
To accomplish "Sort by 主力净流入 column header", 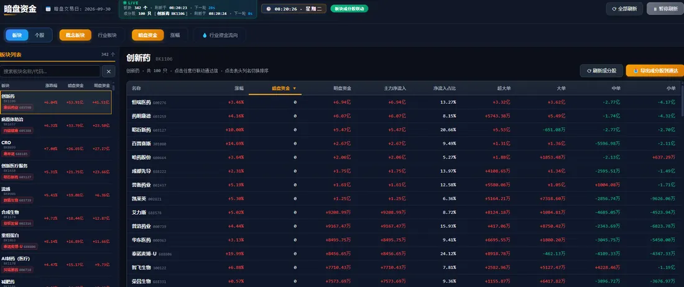I will click(395, 88).
